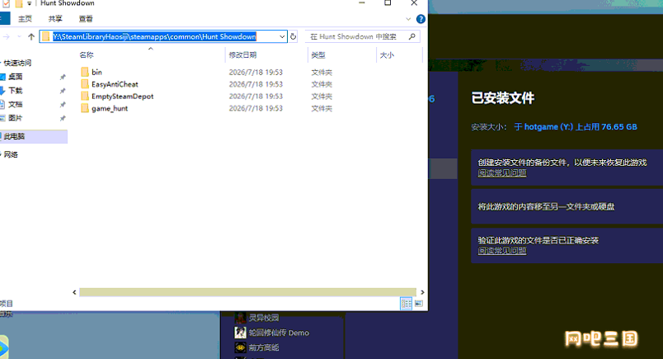Screen dimensions: 663x359
Task: Click the icon next to 南方高能
Action: click(240, 347)
